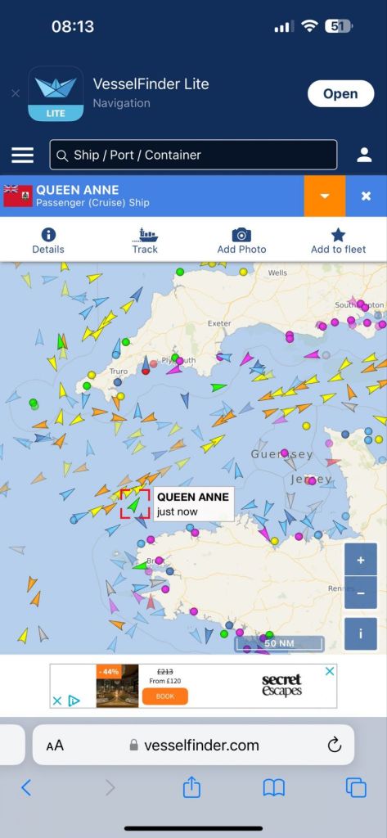Viewport: 387px width, 838px height.
Task: Open the hamburger menu
Action: pos(22,155)
